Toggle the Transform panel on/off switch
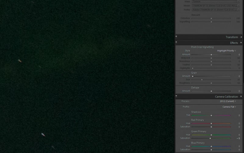The image size is (244, 153). (x=176, y=37)
